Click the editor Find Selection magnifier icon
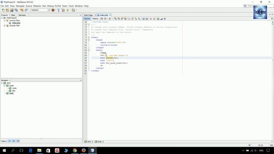Screen dimensions: 274x154 [x=115, y=19]
